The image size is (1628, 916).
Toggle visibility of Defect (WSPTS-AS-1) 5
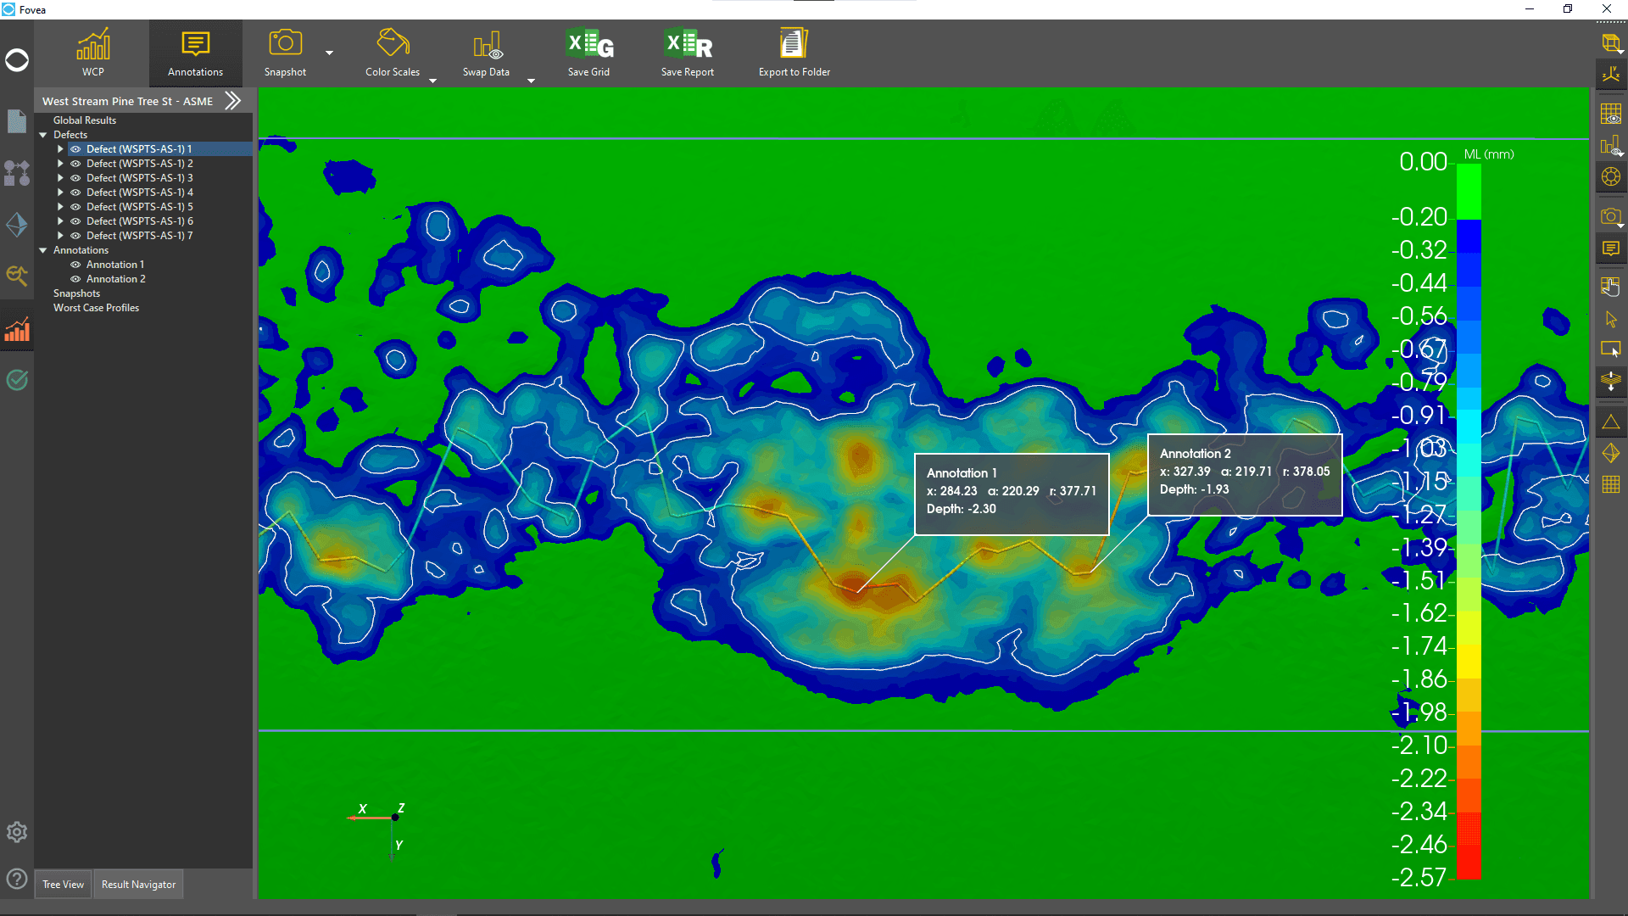[75, 207]
